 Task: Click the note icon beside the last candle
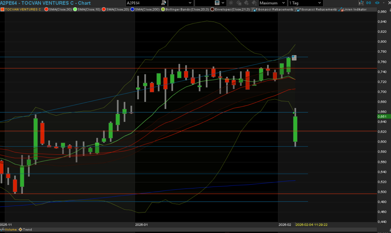[294, 58]
